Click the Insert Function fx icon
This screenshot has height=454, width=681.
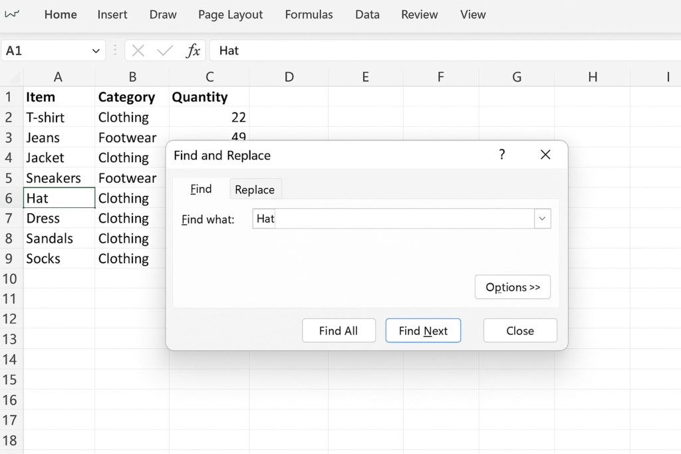tap(193, 51)
